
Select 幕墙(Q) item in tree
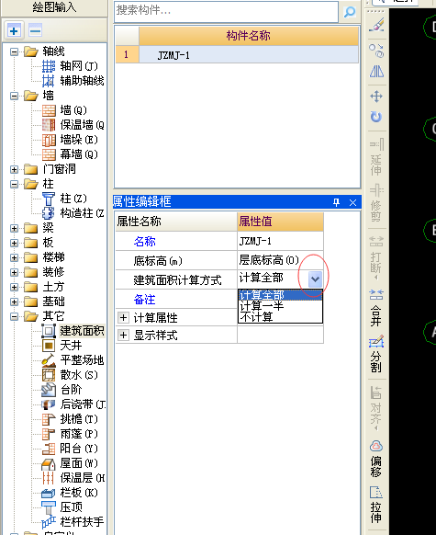click(x=70, y=154)
